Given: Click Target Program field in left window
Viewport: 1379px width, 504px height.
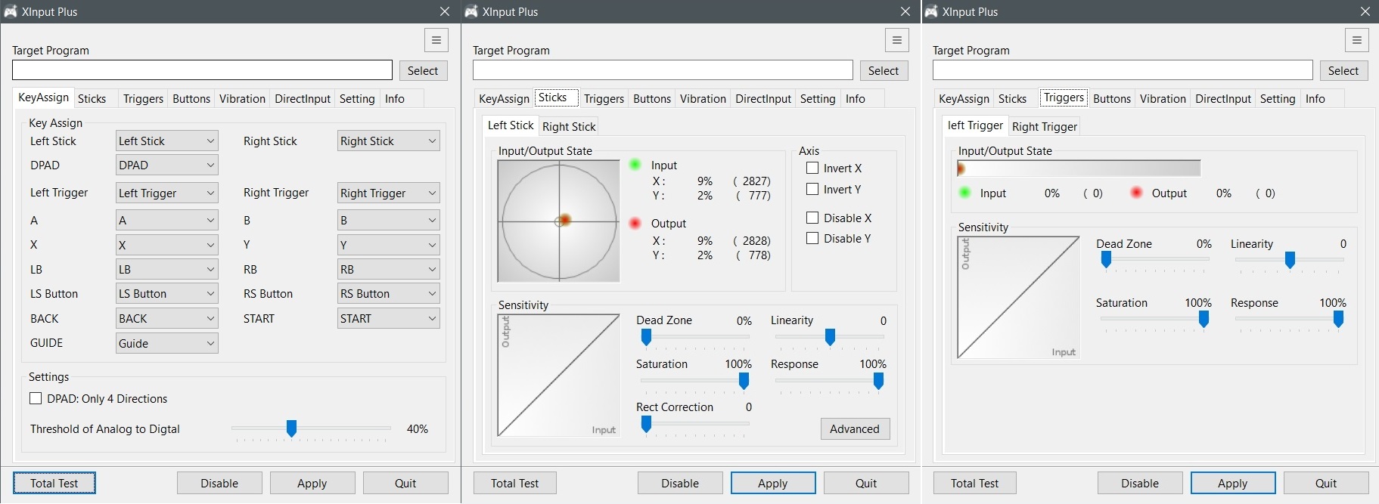Looking at the screenshot, I should click(x=202, y=70).
